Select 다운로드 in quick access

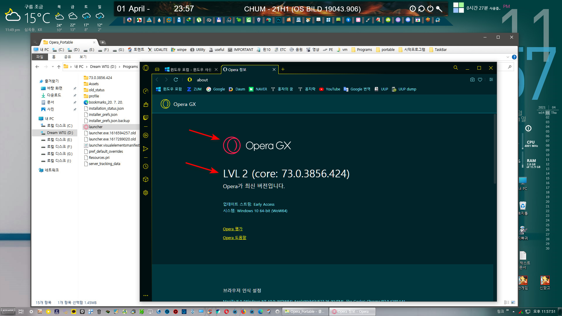[x=51, y=95]
